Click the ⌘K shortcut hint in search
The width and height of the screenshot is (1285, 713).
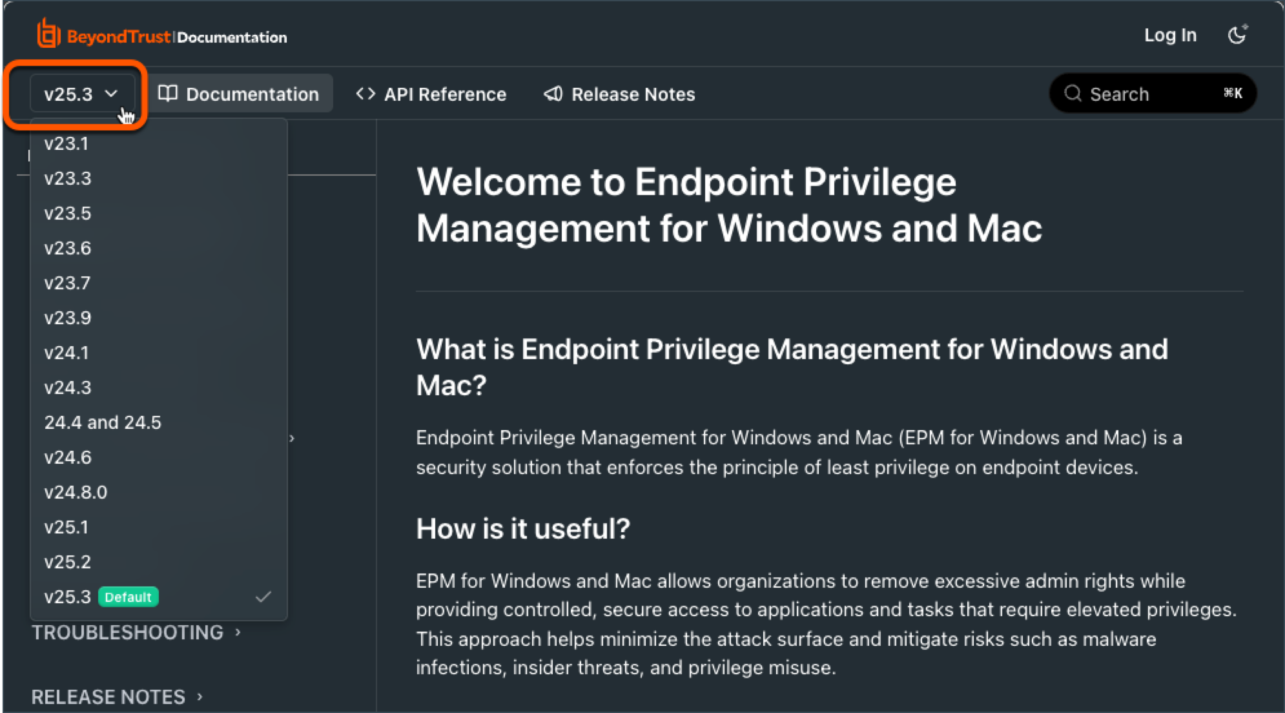[1233, 94]
